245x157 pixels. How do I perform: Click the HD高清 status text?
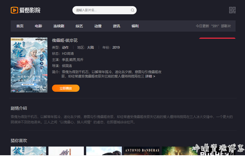point(68,54)
